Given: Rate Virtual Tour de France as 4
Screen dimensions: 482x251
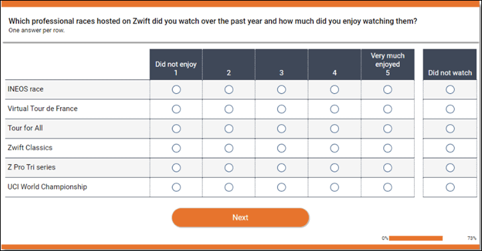Looking at the screenshot, I should (x=334, y=109).
